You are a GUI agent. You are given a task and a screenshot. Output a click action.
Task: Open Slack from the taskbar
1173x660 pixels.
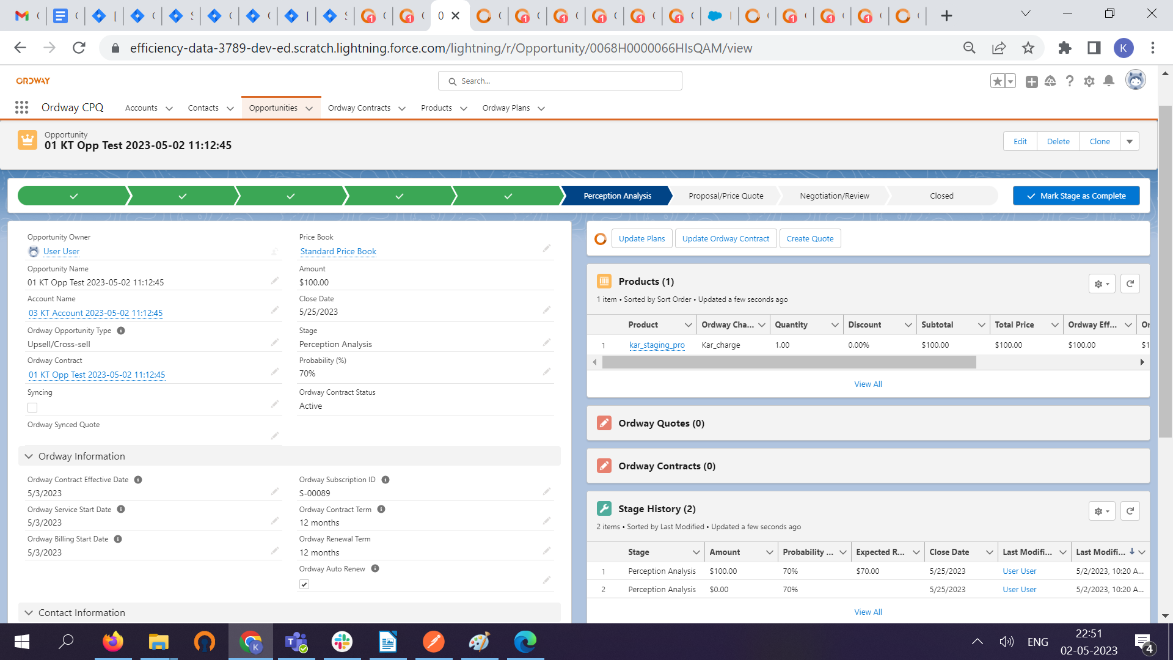[x=342, y=642]
